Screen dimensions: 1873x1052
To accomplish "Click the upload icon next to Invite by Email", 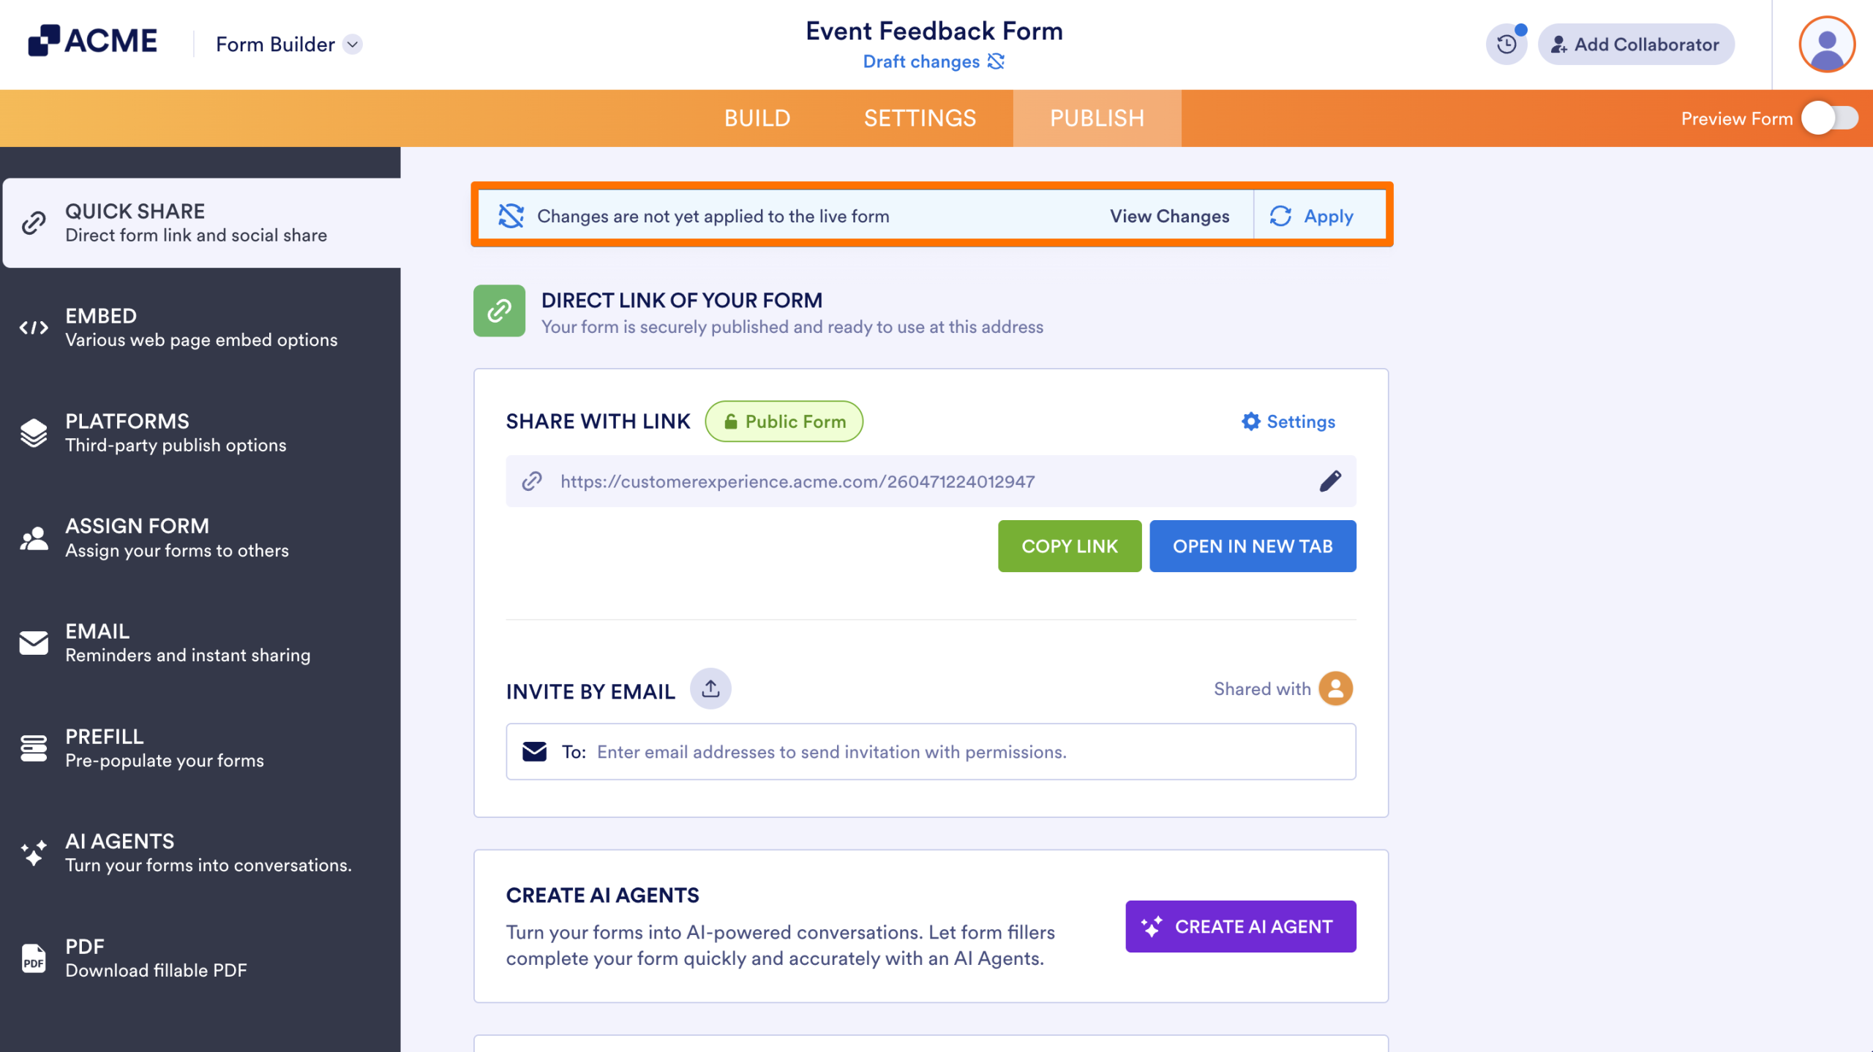I will coord(710,688).
